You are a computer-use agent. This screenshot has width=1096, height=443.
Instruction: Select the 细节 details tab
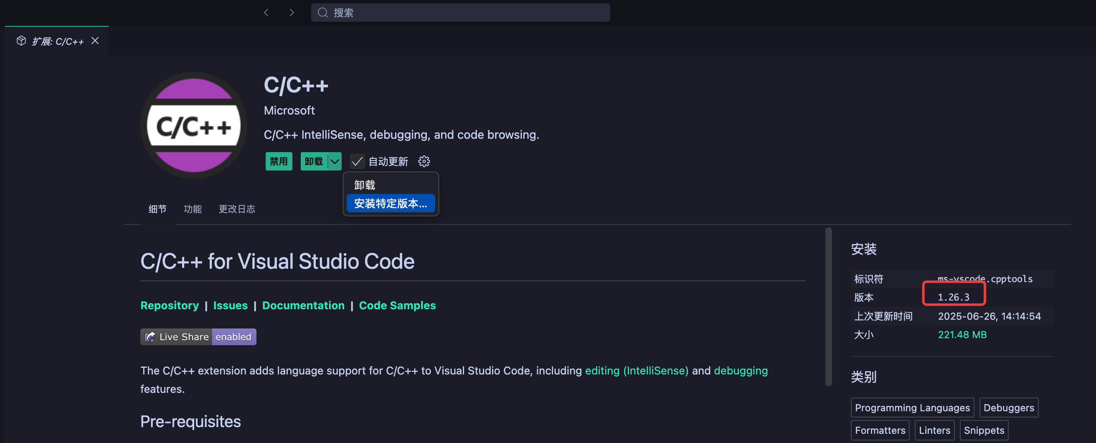point(157,209)
